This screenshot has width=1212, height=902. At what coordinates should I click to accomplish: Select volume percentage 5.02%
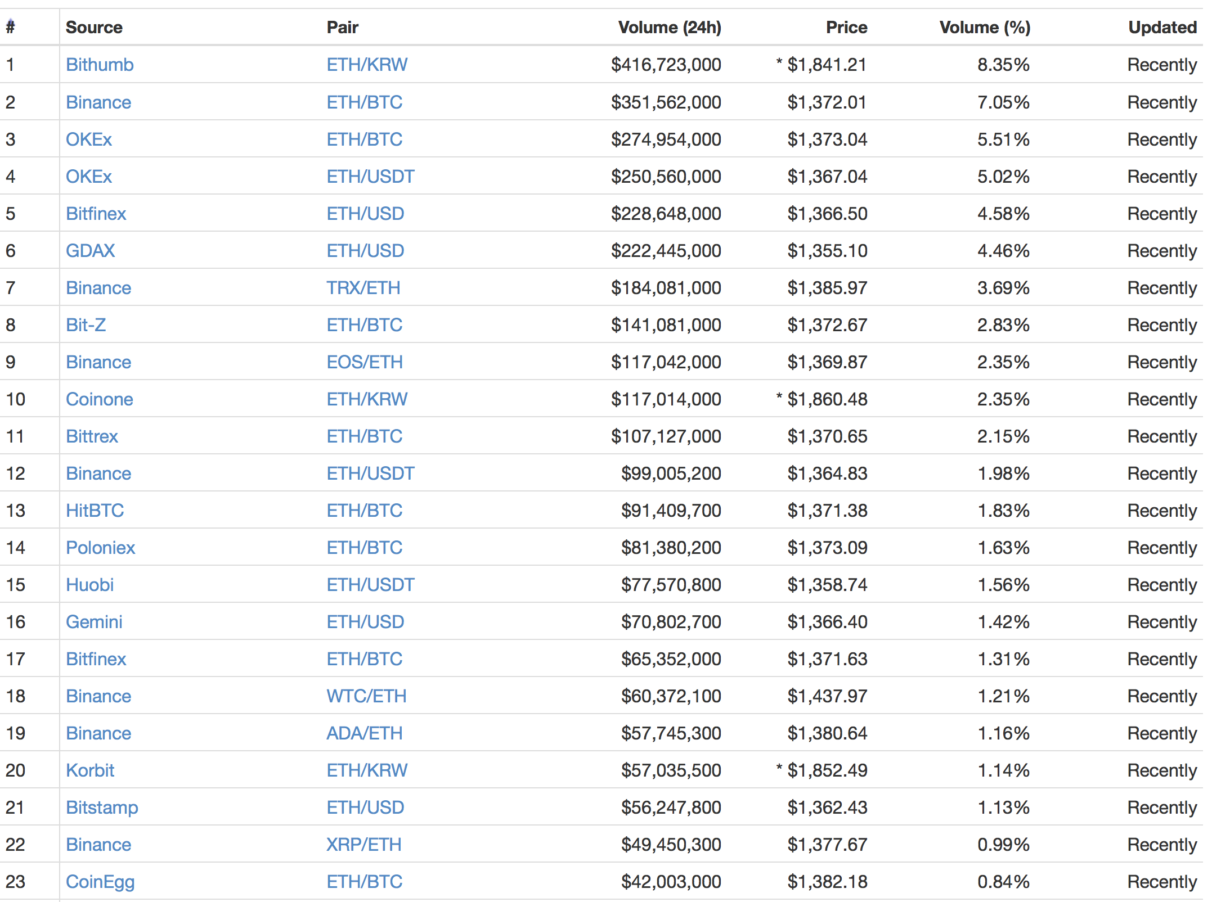tap(1003, 177)
